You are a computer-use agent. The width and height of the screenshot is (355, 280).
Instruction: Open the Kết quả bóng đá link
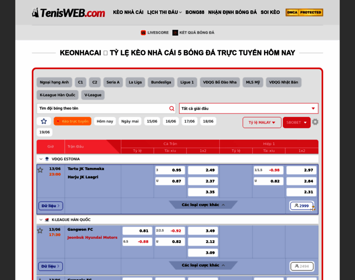pos(197,33)
